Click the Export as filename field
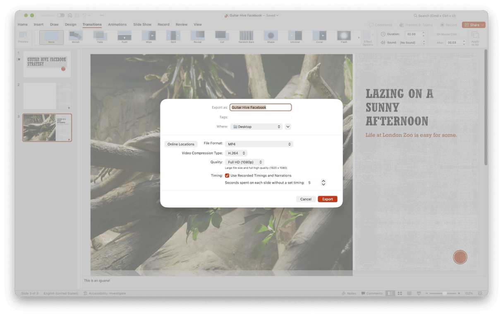The height and width of the screenshot is (316, 503). [x=261, y=107]
